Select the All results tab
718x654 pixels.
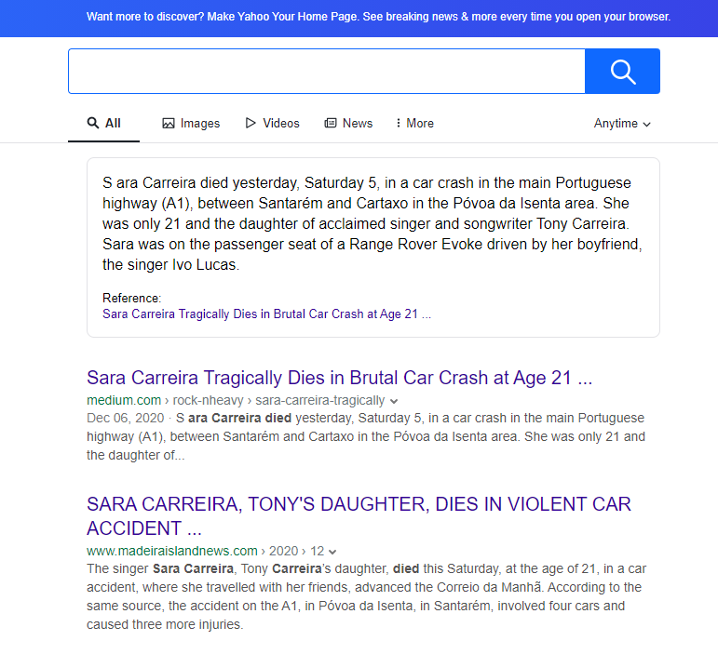104,123
